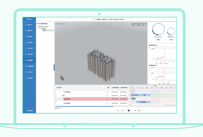Select the highlighted leaf node in project tree

coord(48,30)
